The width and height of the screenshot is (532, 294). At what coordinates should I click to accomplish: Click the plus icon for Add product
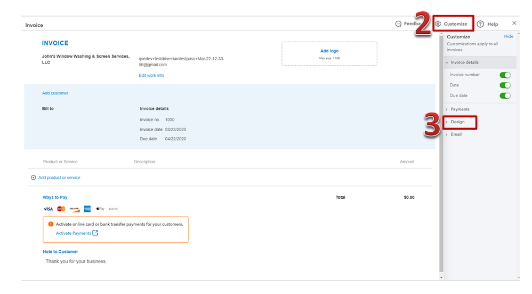[x=34, y=178]
